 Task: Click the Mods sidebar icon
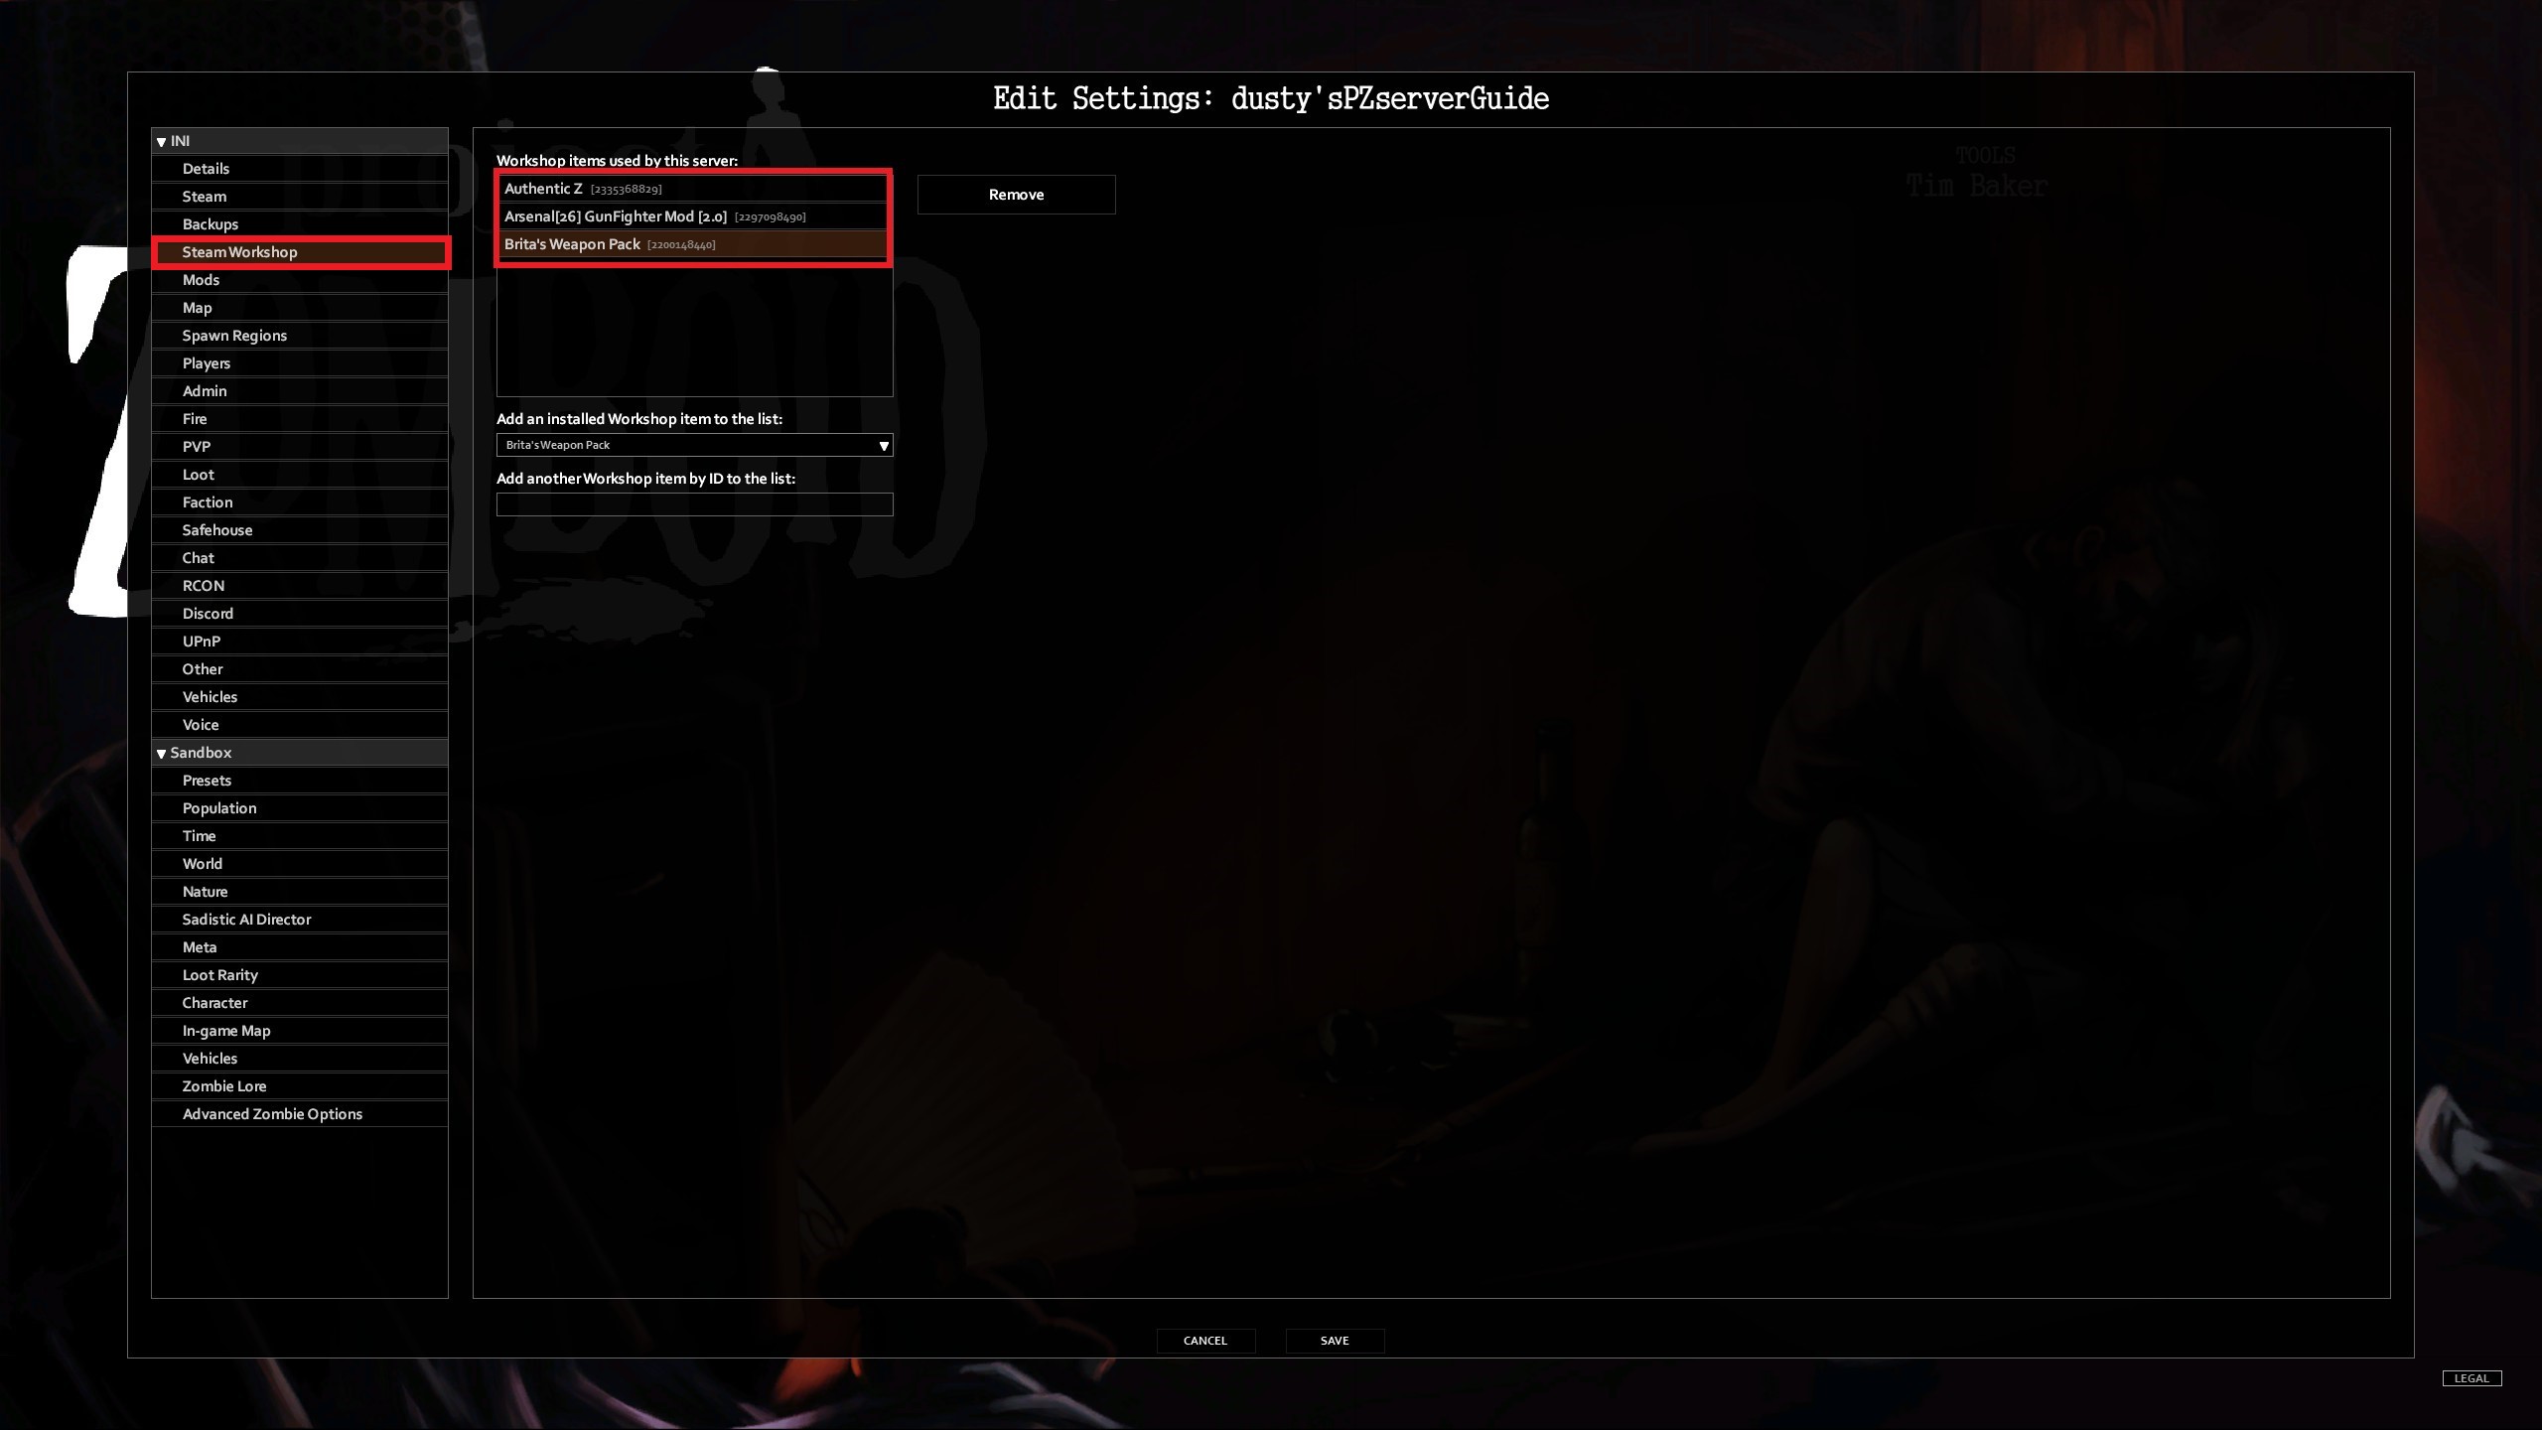299,278
